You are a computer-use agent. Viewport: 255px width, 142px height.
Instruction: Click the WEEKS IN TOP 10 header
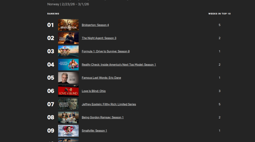pos(219,14)
